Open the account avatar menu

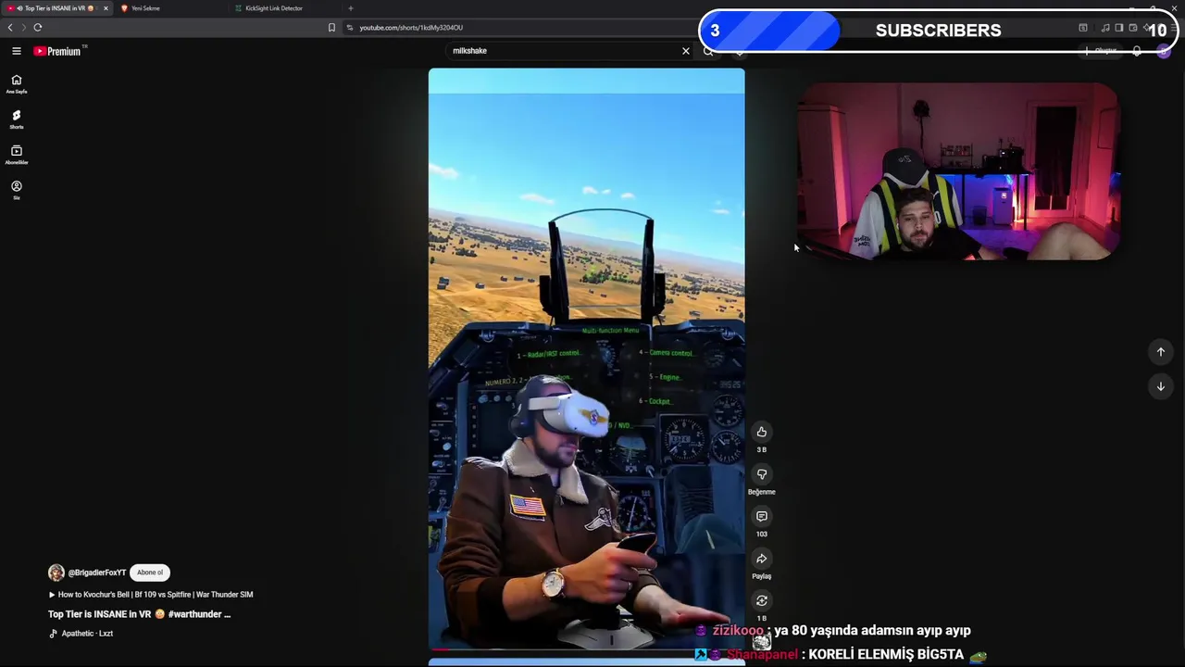1164,51
